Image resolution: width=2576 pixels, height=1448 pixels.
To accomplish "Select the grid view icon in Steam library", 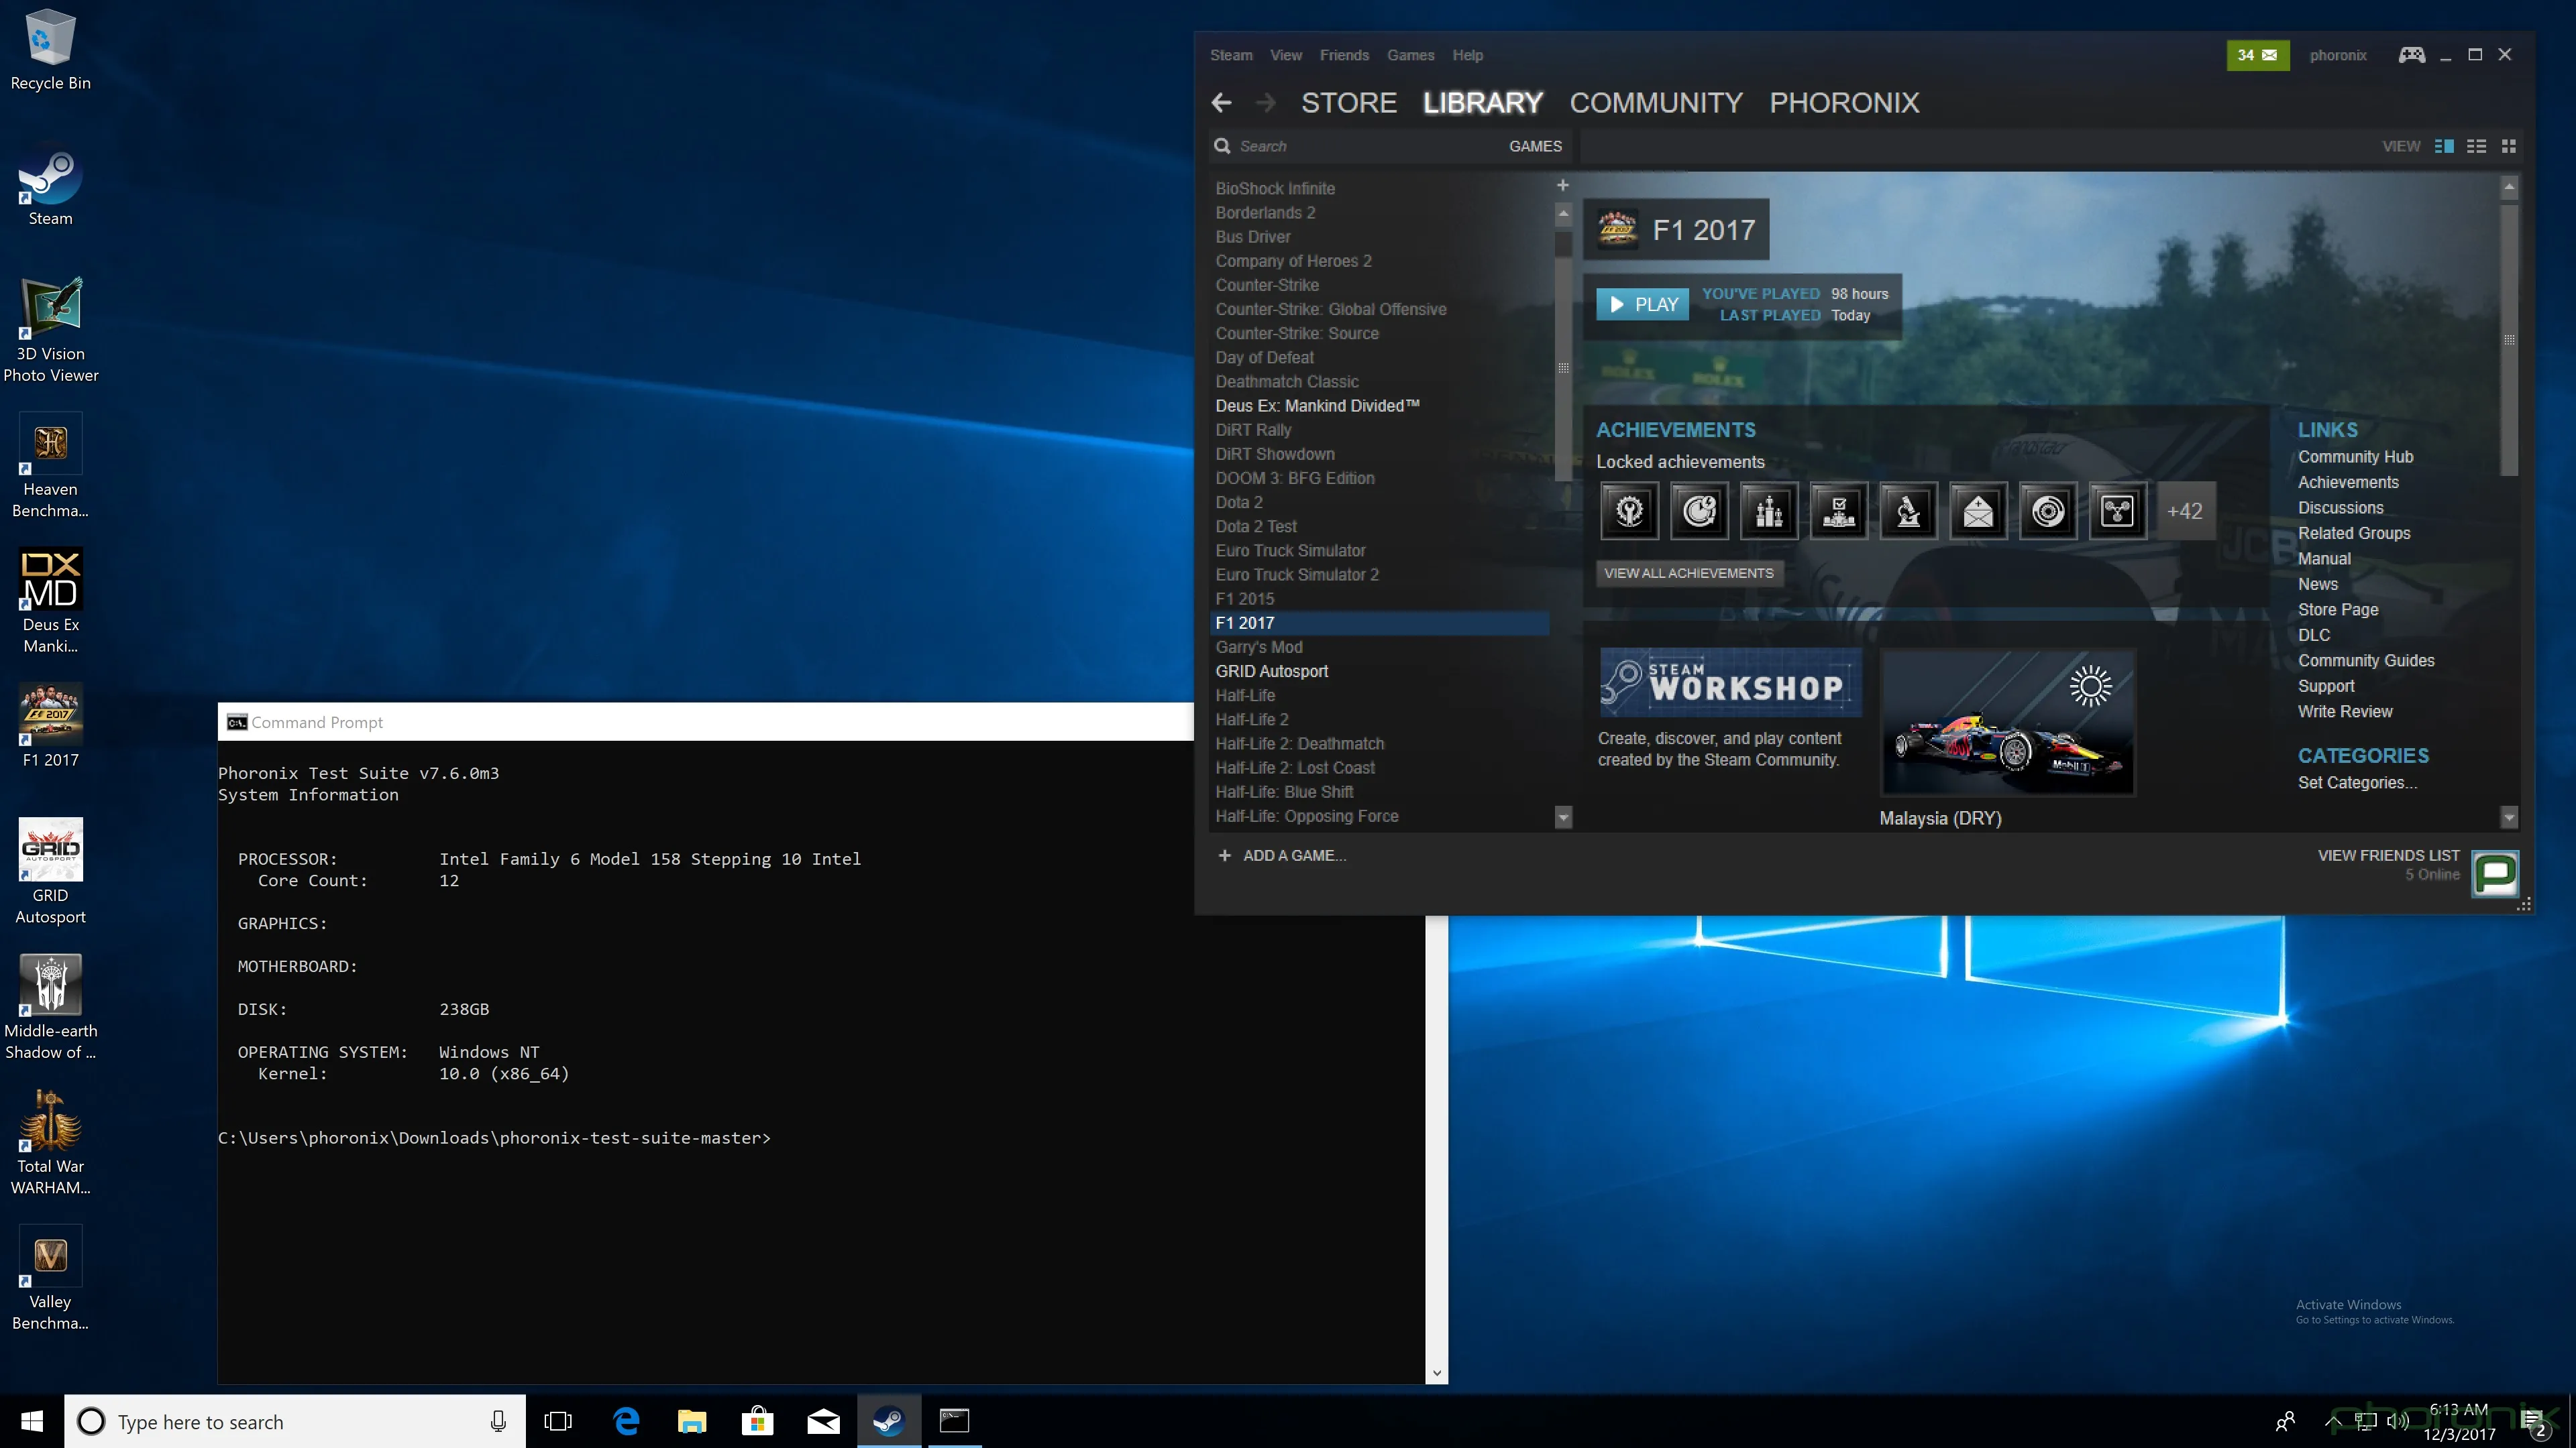I will point(2509,145).
